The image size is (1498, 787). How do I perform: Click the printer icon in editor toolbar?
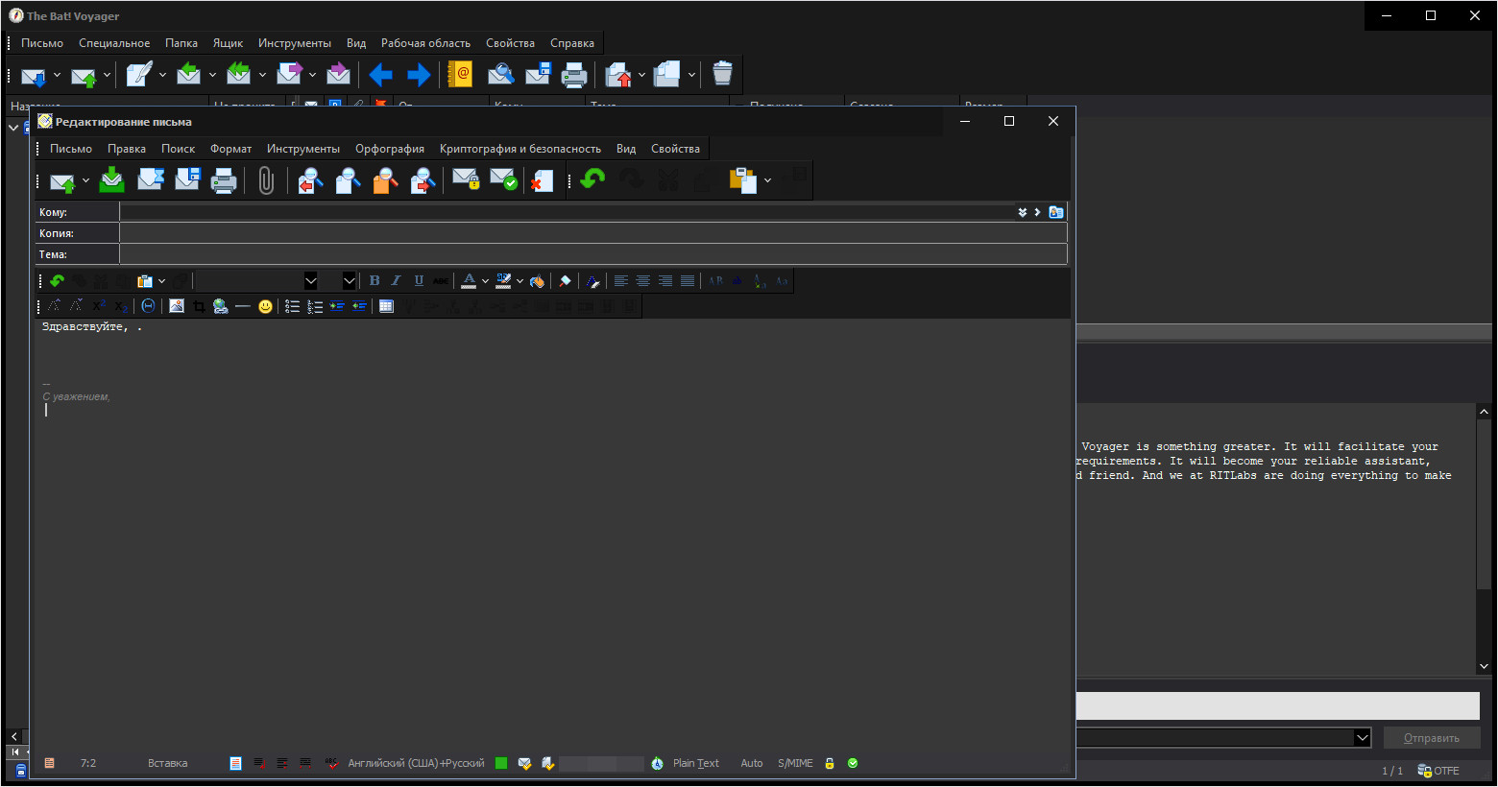224,180
